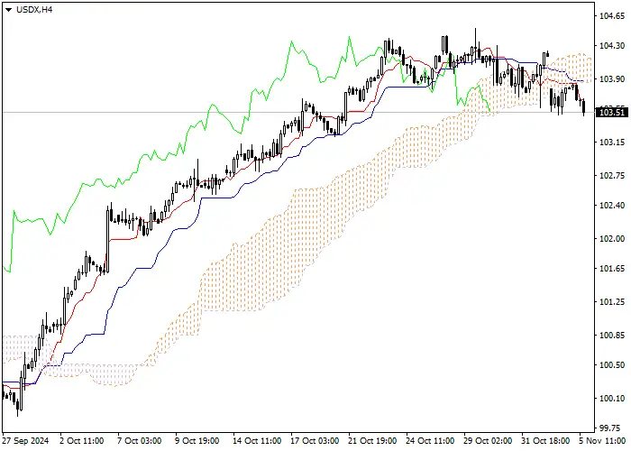631x451 pixels.
Task: Click the 5 Nov 11:00 time label
Action: tap(602, 441)
